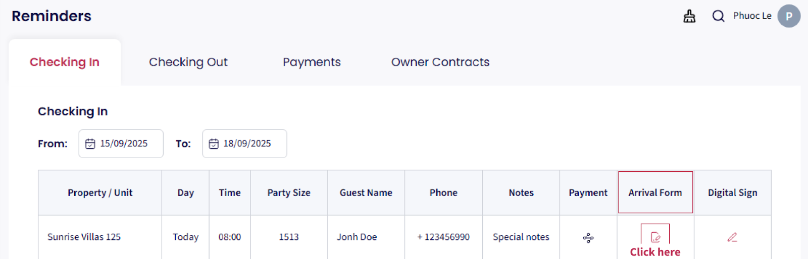
Task: Select the Sunrise Villas 125 cell
Action: coord(84,237)
